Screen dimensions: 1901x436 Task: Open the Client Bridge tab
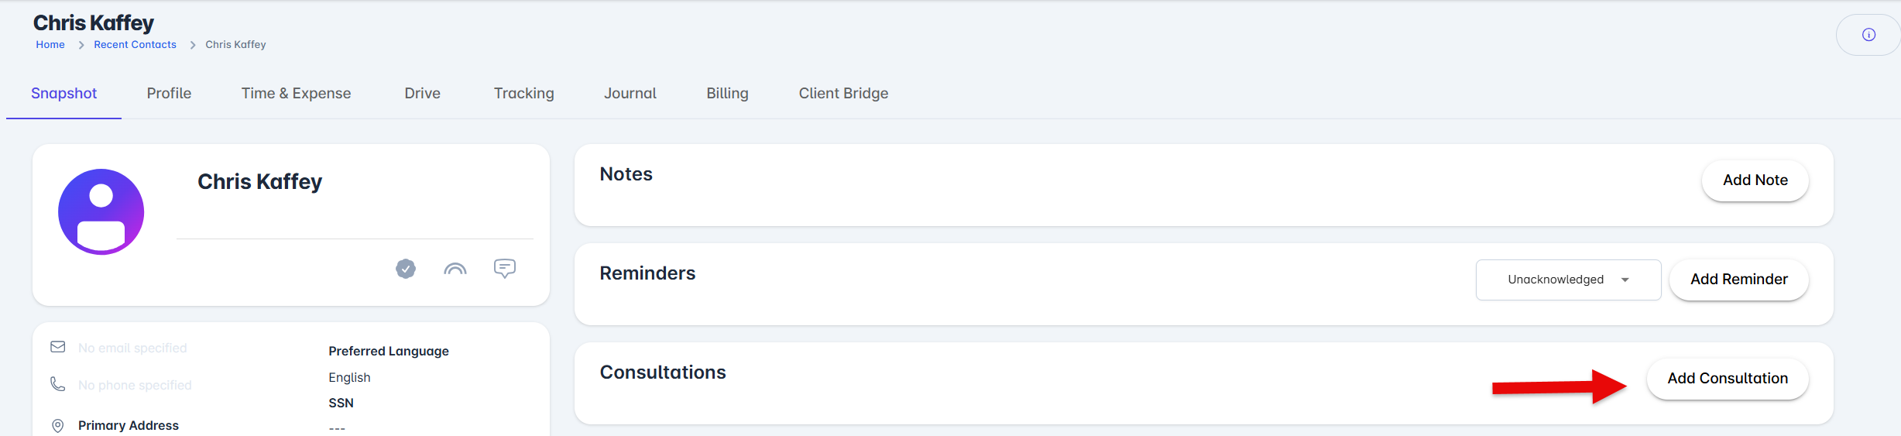click(843, 94)
